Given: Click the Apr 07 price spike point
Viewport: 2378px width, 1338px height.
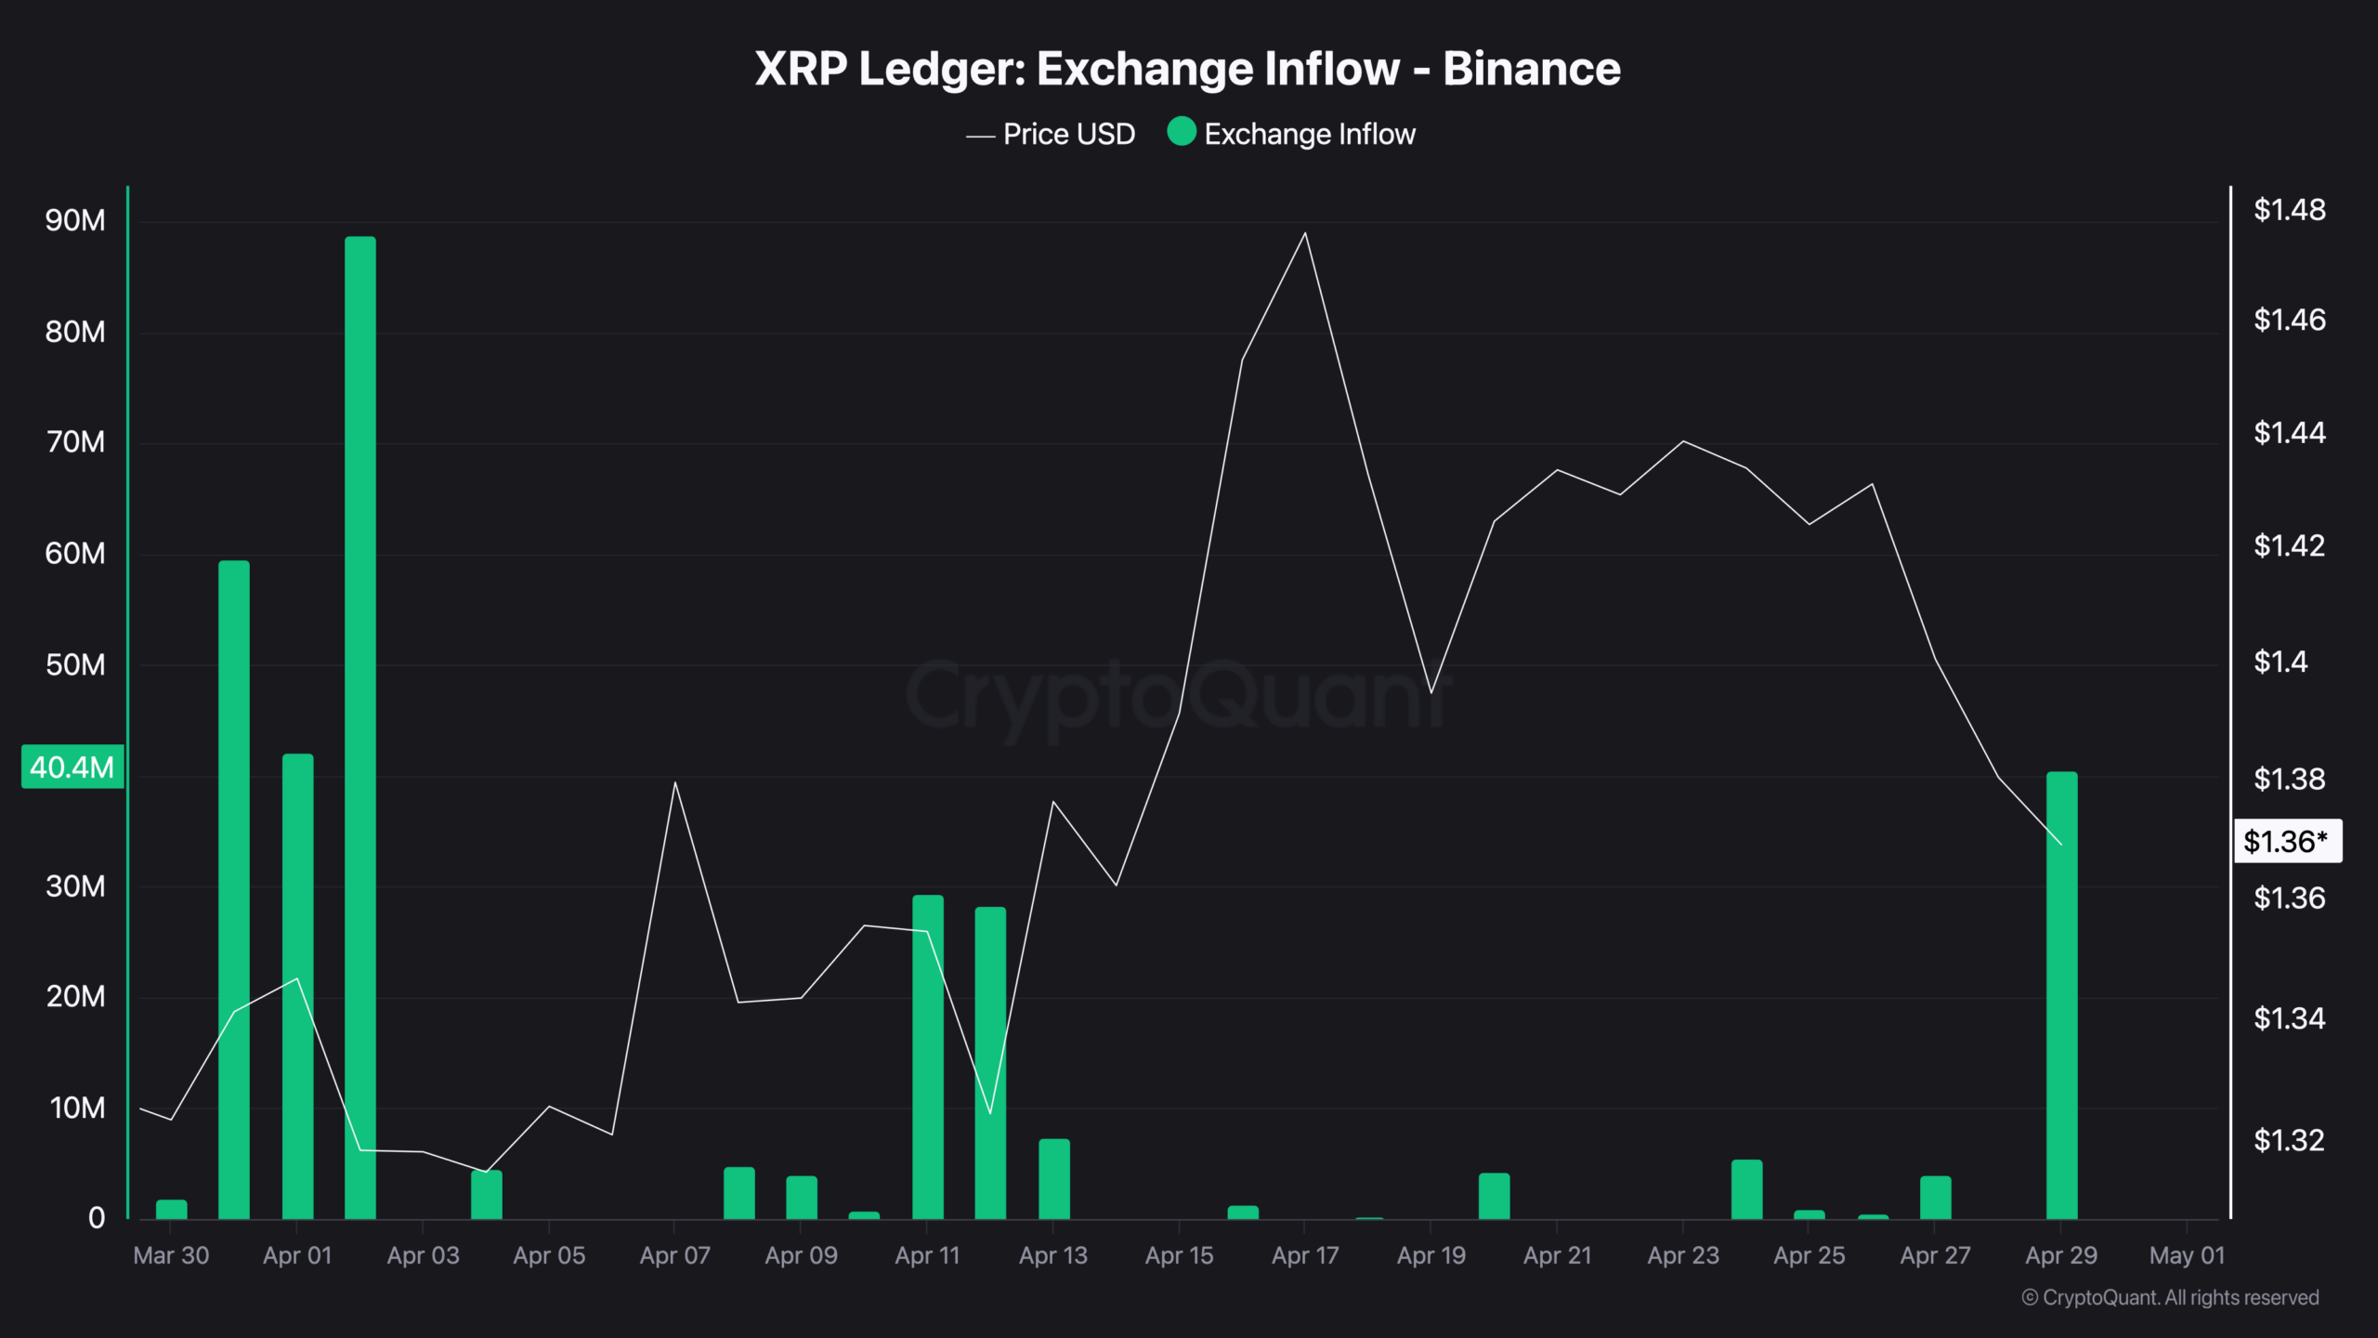Looking at the screenshot, I should pyautogui.click(x=675, y=782).
